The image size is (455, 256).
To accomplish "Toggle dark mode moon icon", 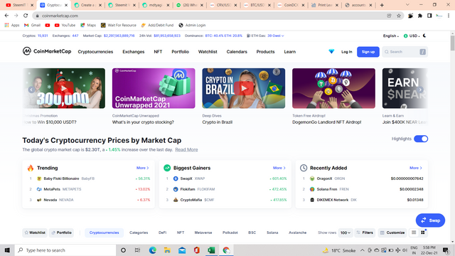I will 424,36.
